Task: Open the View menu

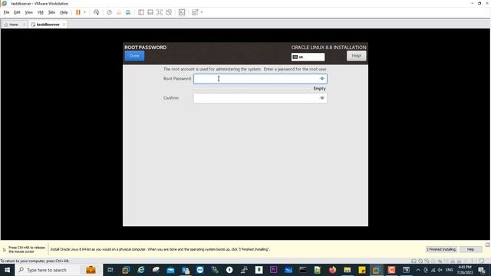Action: tap(29, 12)
